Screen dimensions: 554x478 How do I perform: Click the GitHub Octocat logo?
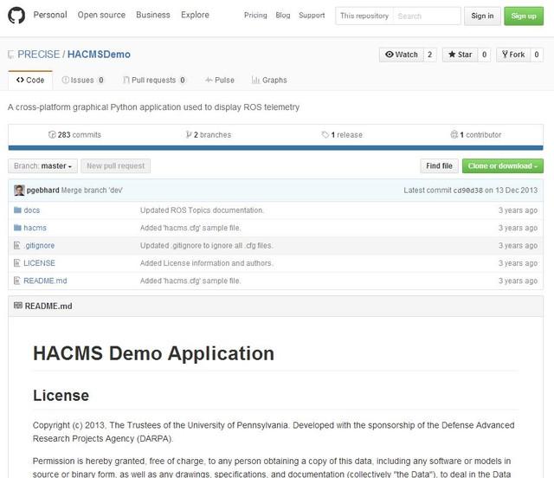point(16,16)
